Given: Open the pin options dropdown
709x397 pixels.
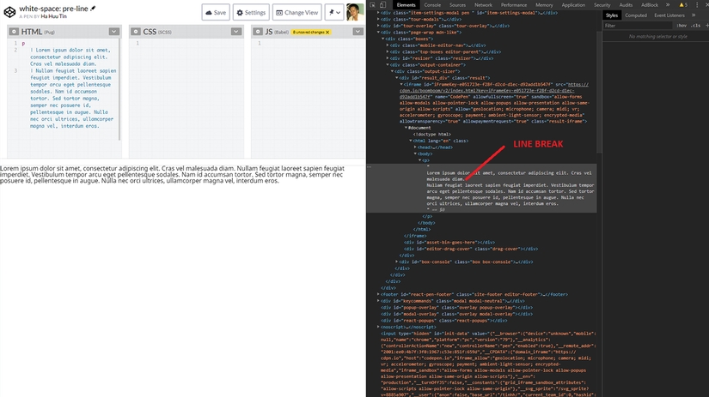Looking at the screenshot, I should click(333, 12).
